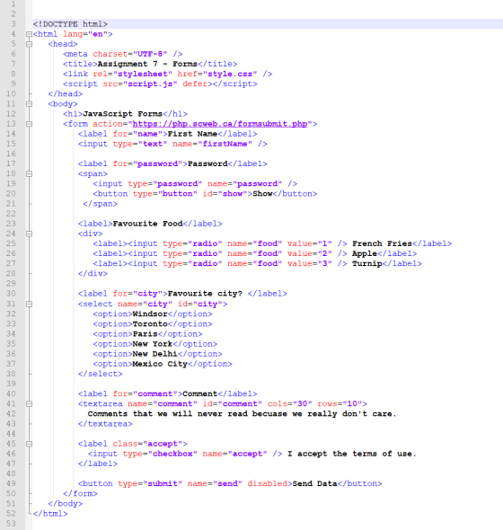Click the "Send Data" button text
This screenshot has height=530, width=503.
pyautogui.click(x=314, y=483)
